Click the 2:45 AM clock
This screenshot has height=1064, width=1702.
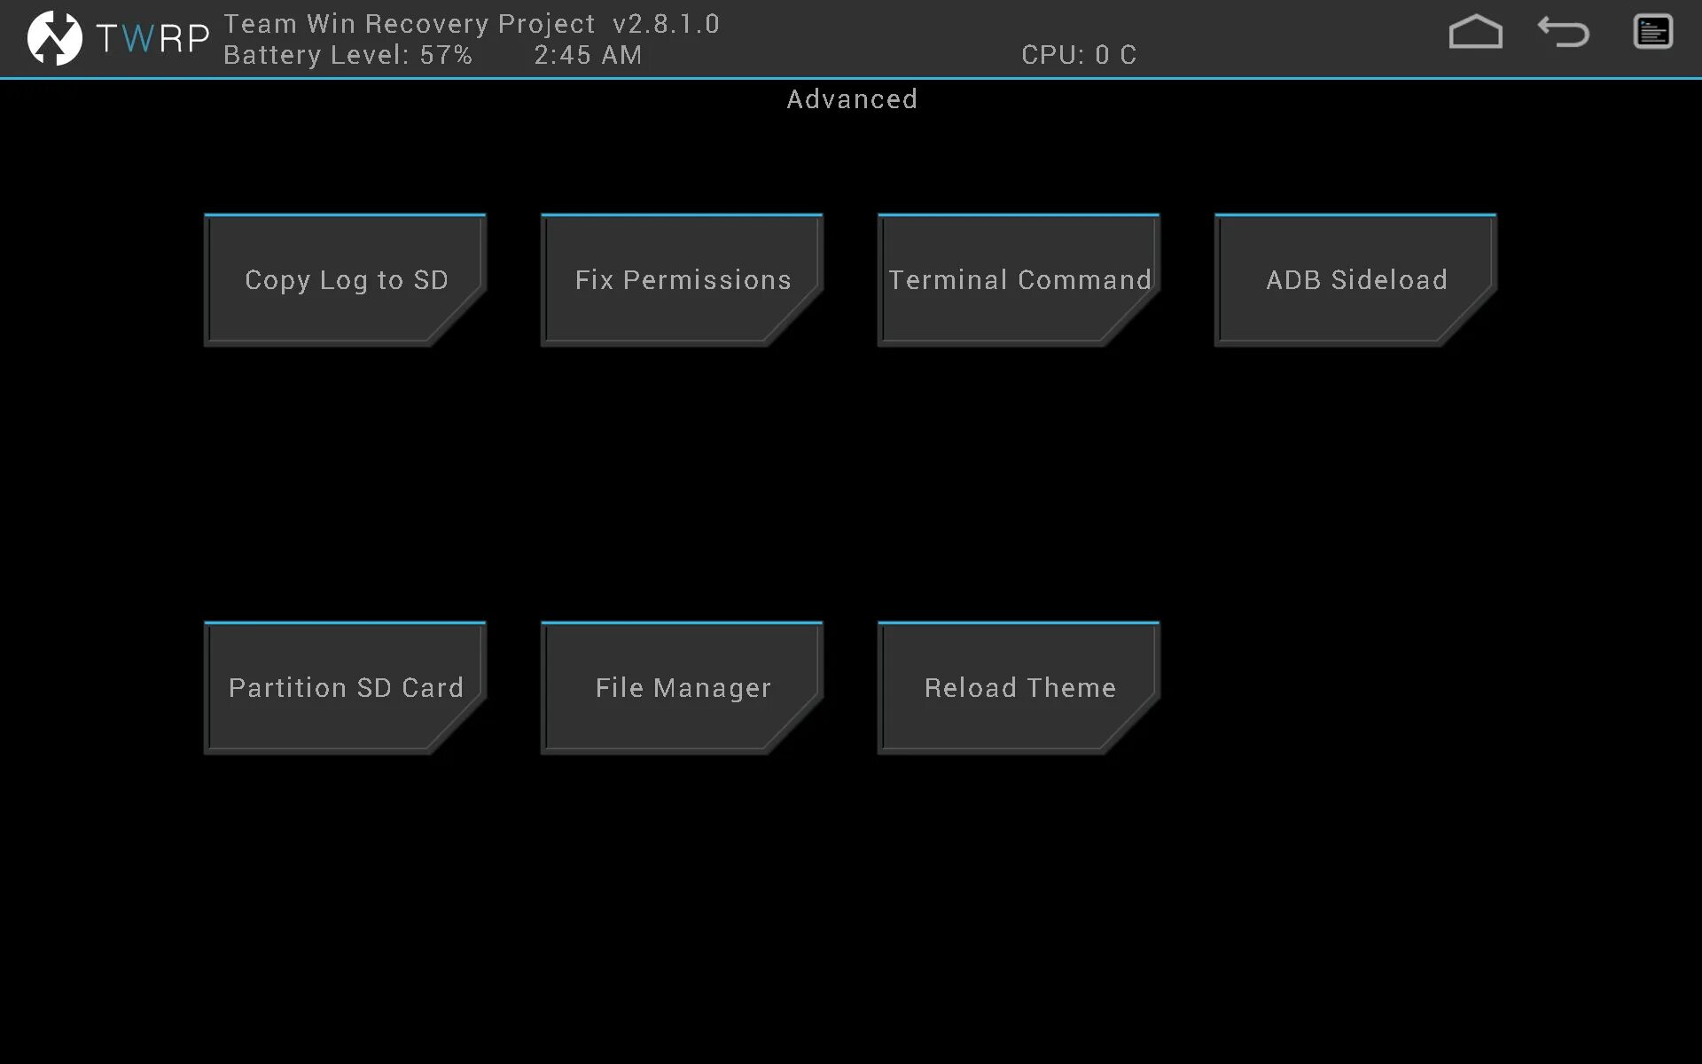tap(588, 55)
